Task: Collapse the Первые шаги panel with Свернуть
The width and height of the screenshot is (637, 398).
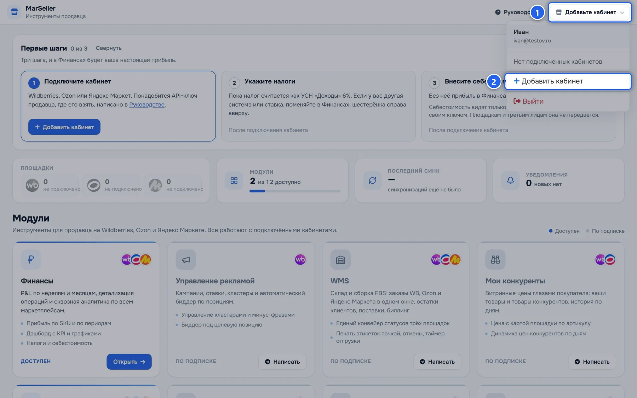Action: pos(109,48)
